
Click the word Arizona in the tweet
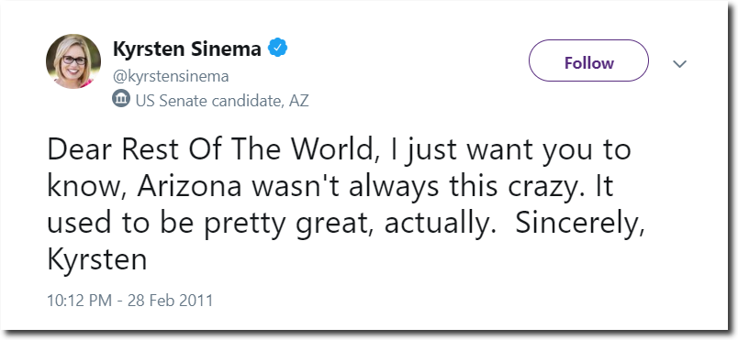190,186
